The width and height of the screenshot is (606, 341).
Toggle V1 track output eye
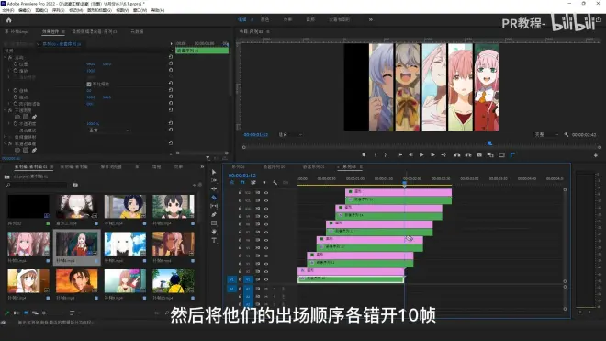(x=266, y=279)
